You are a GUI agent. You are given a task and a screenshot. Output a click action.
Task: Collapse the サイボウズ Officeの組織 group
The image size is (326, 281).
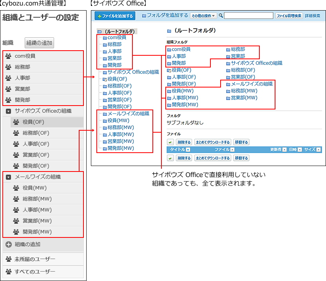8,111
